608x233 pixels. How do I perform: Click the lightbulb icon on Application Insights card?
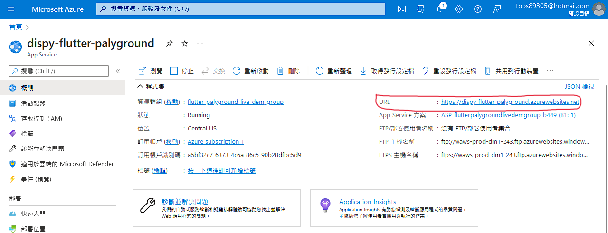click(x=325, y=205)
